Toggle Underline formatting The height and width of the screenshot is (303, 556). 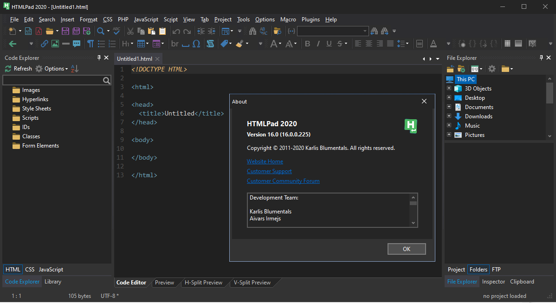(x=329, y=44)
